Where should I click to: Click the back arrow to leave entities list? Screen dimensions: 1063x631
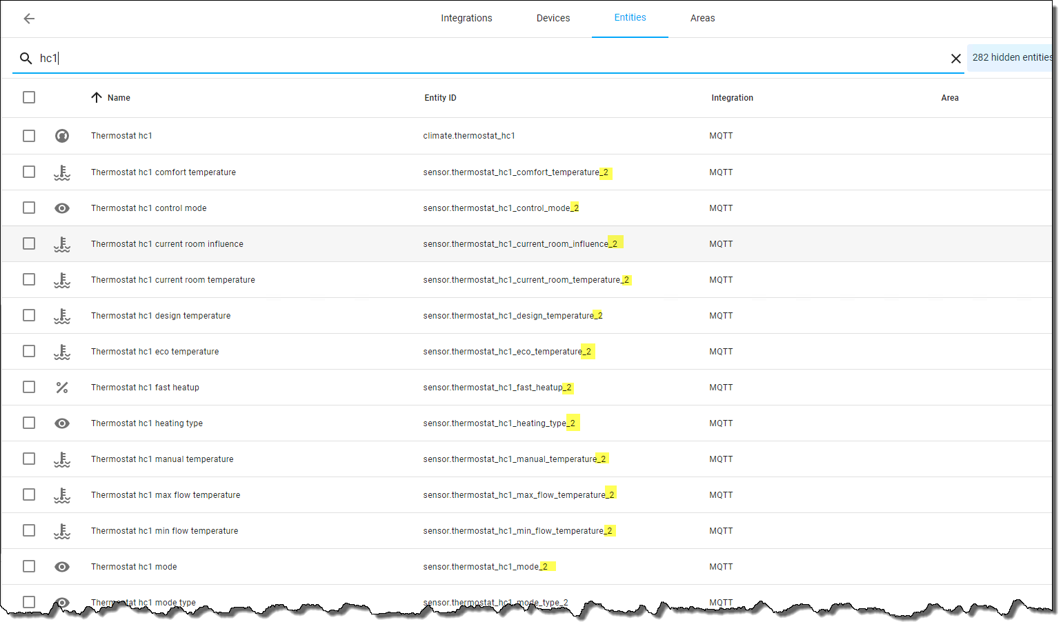[x=28, y=19]
